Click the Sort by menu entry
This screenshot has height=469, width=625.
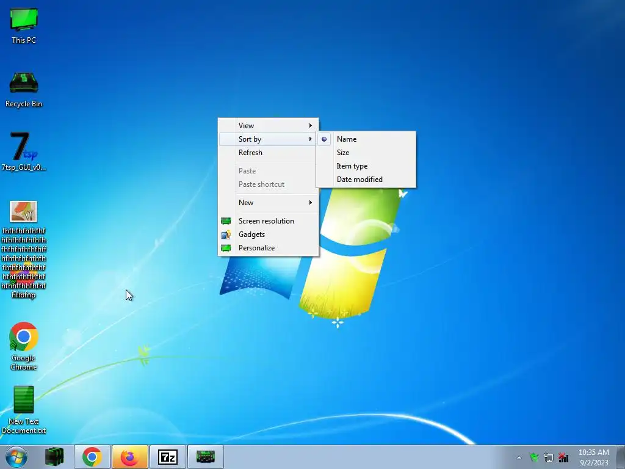coord(269,139)
